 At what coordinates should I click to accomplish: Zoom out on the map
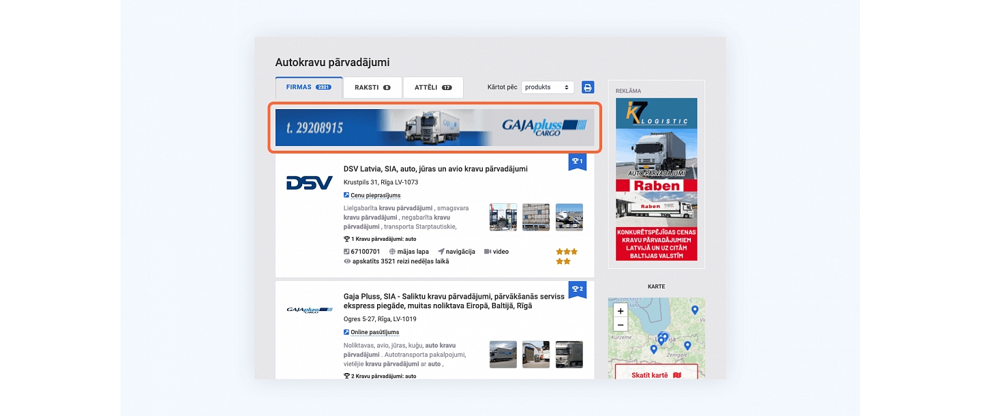coord(620,325)
